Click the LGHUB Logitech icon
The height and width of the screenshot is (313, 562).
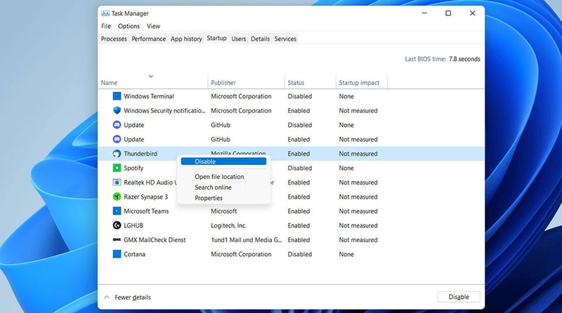pyautogui.click(x=117, y=225)
